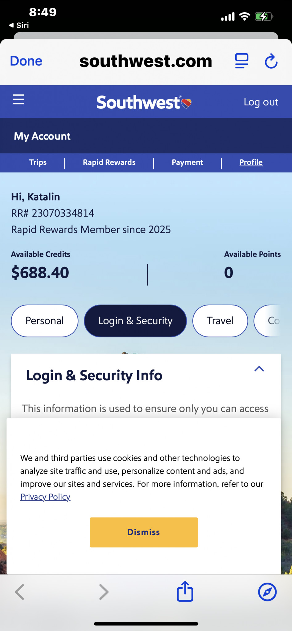292x631 pixels.
Task: Open the Rapid Rewards tab
Action: [x=109, y=162]
